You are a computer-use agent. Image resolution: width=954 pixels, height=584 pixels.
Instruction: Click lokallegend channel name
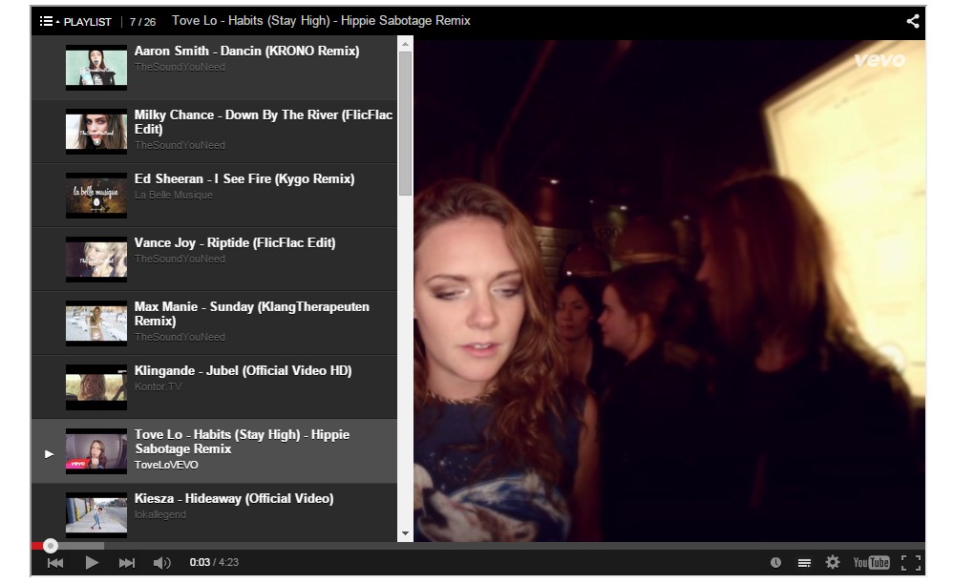point(160,514)
